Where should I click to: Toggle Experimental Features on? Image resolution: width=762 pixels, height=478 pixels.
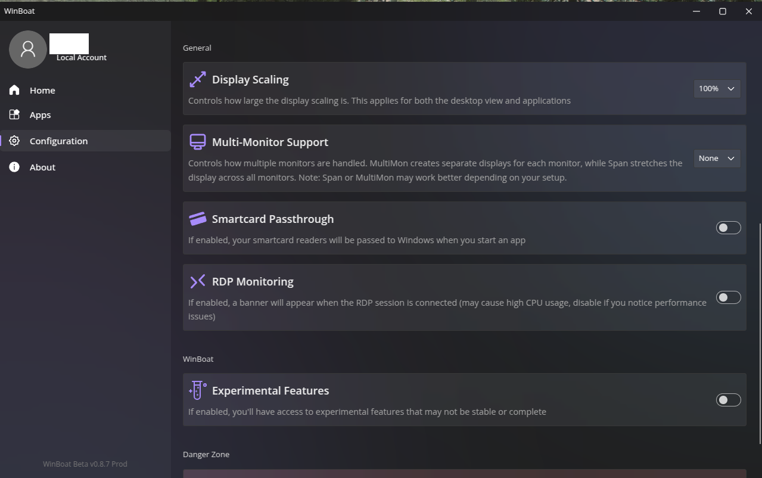point(728,400)
